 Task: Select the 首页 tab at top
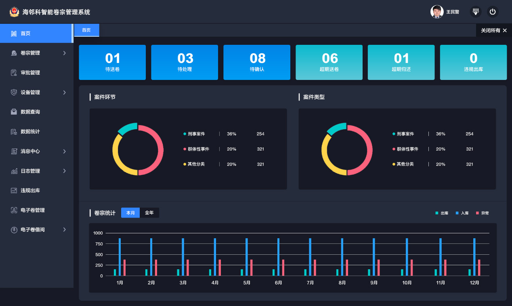click(x=86, y=30)
